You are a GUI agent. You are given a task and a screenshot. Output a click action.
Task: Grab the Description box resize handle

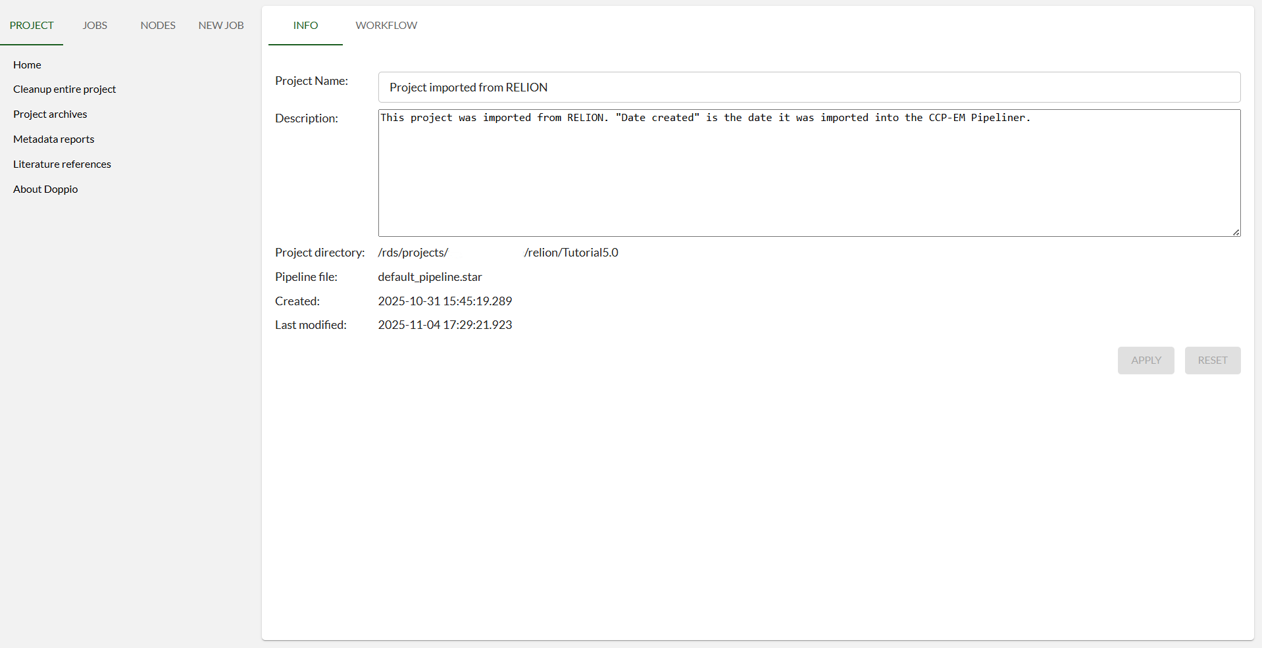click(1236, 232)
